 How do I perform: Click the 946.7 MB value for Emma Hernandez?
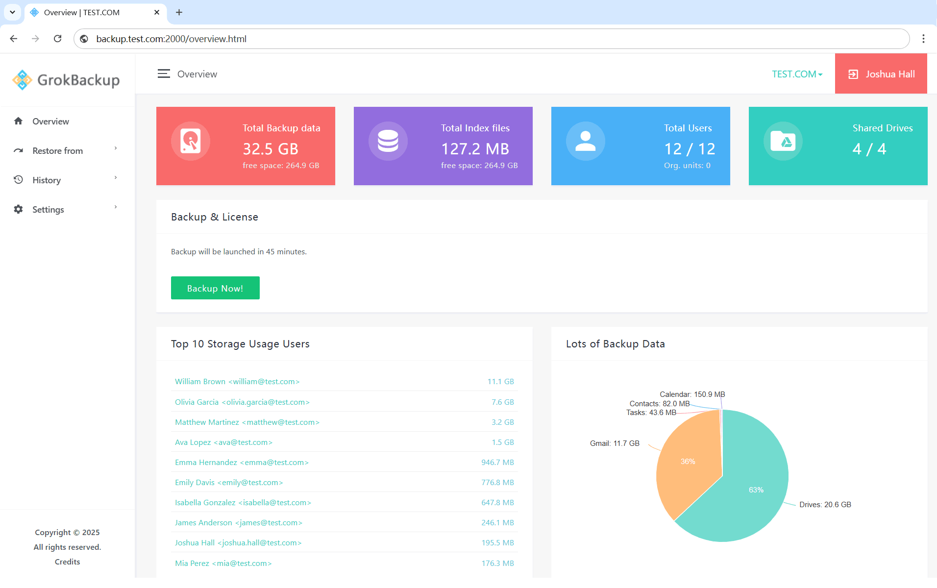[x=497, y=462]
